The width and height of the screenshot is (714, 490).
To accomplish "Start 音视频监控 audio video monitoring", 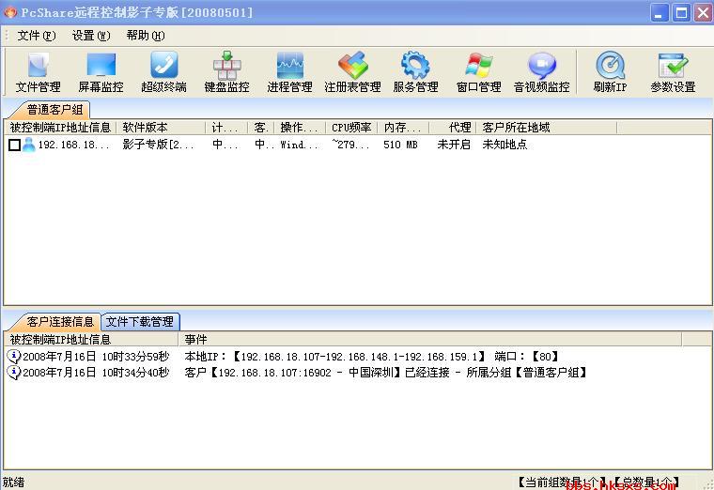I will (x=542, y=72).
